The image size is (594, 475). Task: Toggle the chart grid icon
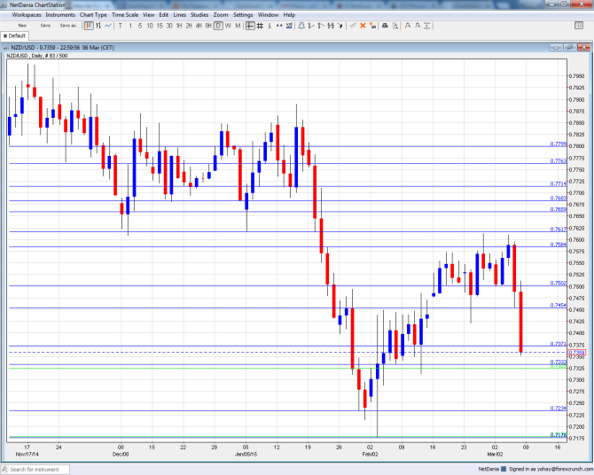point(260,26)
